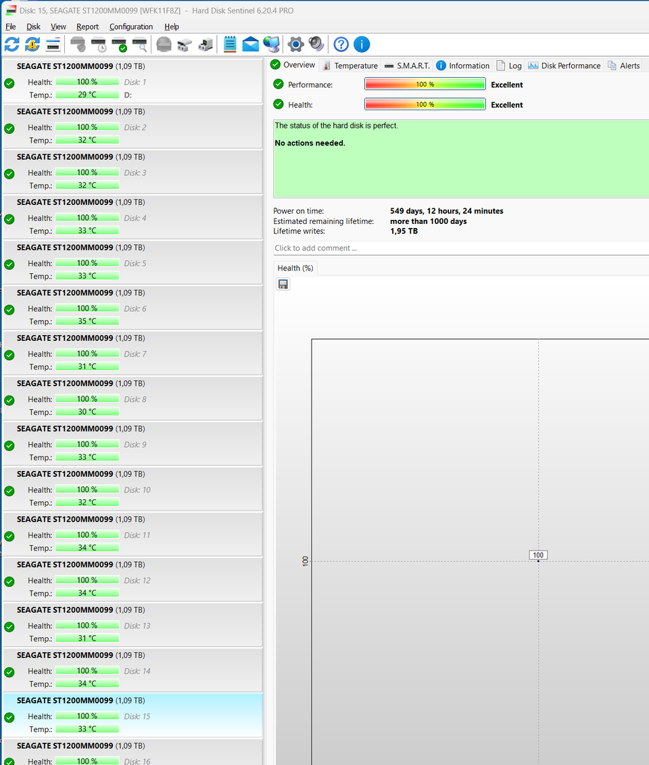Click the 'No actions needed.' status text
The height and width of the screenshot is (765, 649).
(x=310, y=143)
